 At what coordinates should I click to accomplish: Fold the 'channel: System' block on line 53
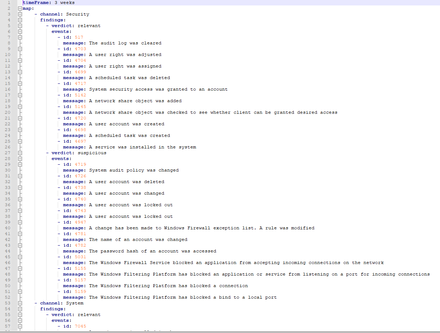20,303
